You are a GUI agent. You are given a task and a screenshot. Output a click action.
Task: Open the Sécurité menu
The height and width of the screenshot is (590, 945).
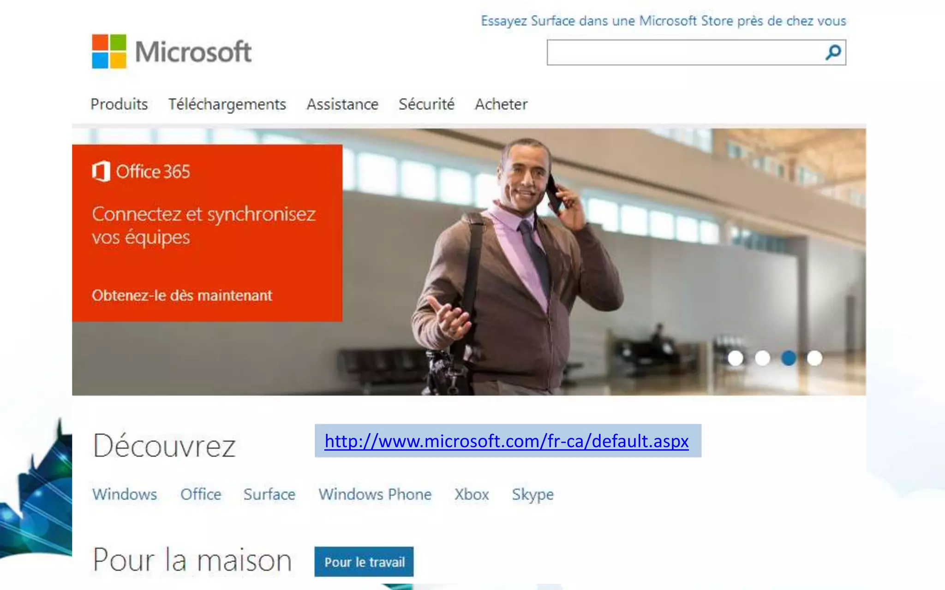coord(426,104)
